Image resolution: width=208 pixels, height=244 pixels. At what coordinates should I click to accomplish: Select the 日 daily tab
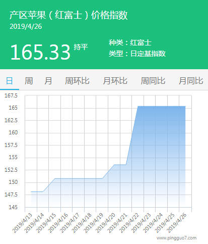point(10,81)
